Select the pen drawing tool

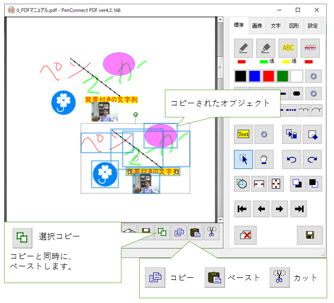point(244,48)
